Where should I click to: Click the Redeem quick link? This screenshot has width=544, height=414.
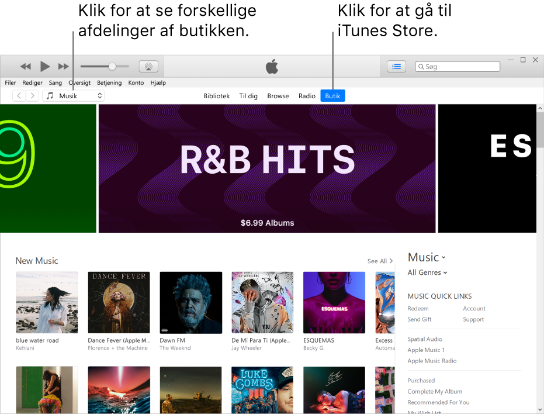click(x=418, y=308)
